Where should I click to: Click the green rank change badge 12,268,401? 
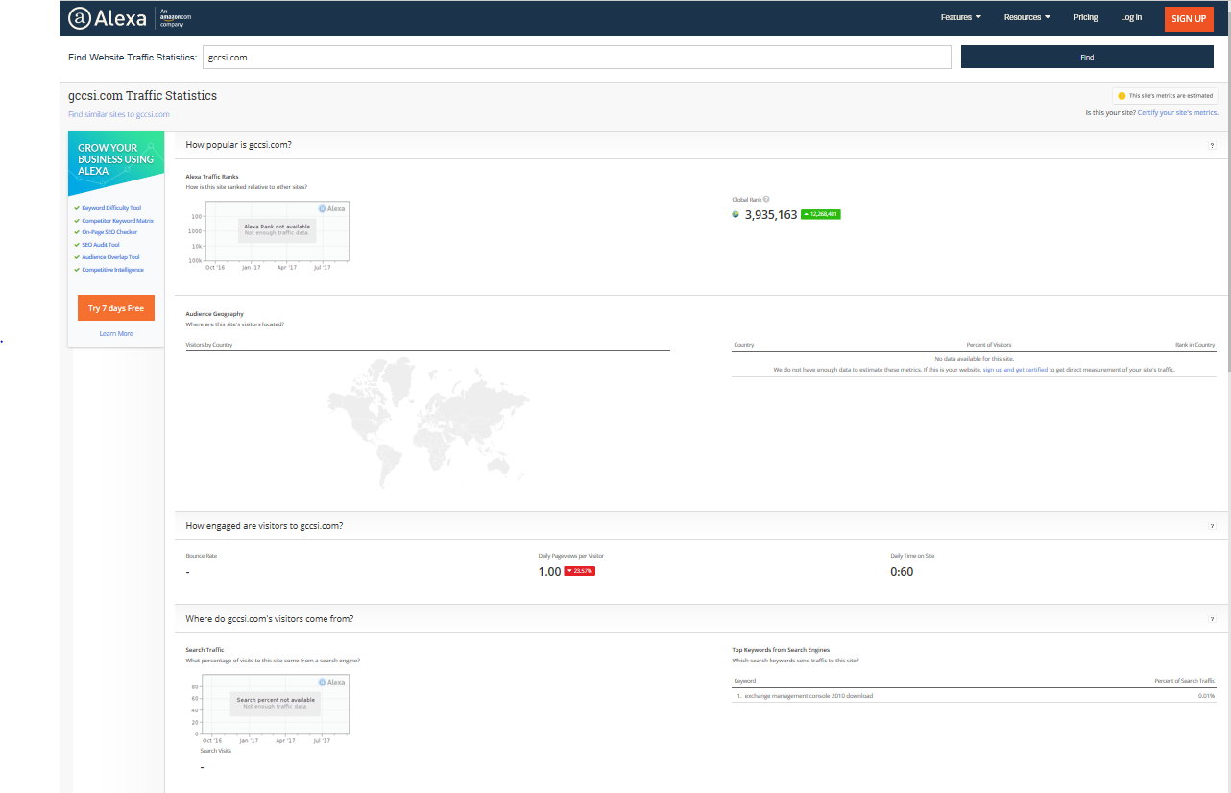pyautogui.click(x=821, y=214)
